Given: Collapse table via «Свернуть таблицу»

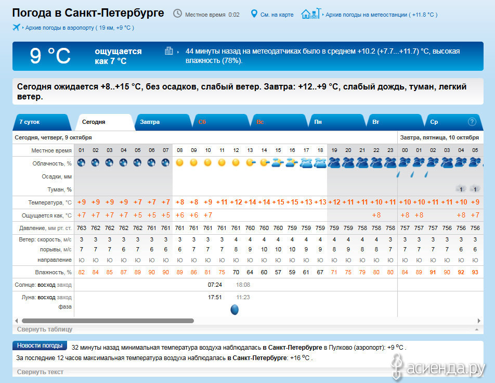Looking at the screenshot, I should [45, 329].
